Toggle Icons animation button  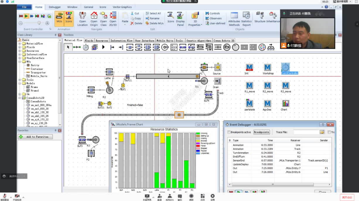coord(69,18)
